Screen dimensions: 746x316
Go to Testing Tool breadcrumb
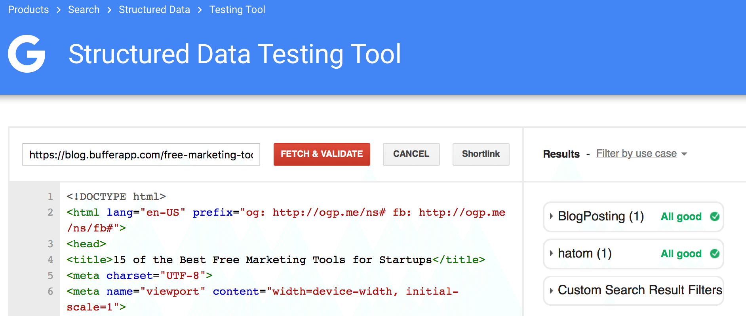(x=237, y=9)
